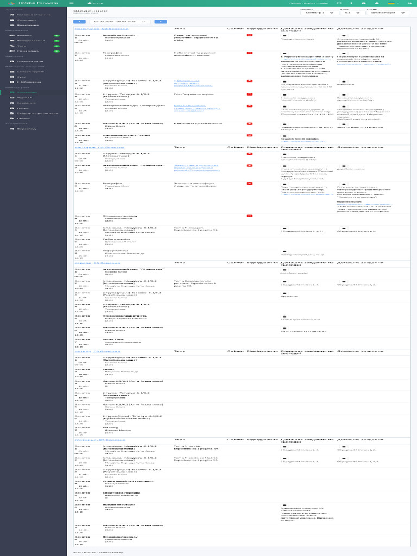Open the вівторок, 04 березня day link
417x556 pixels.
100,147
